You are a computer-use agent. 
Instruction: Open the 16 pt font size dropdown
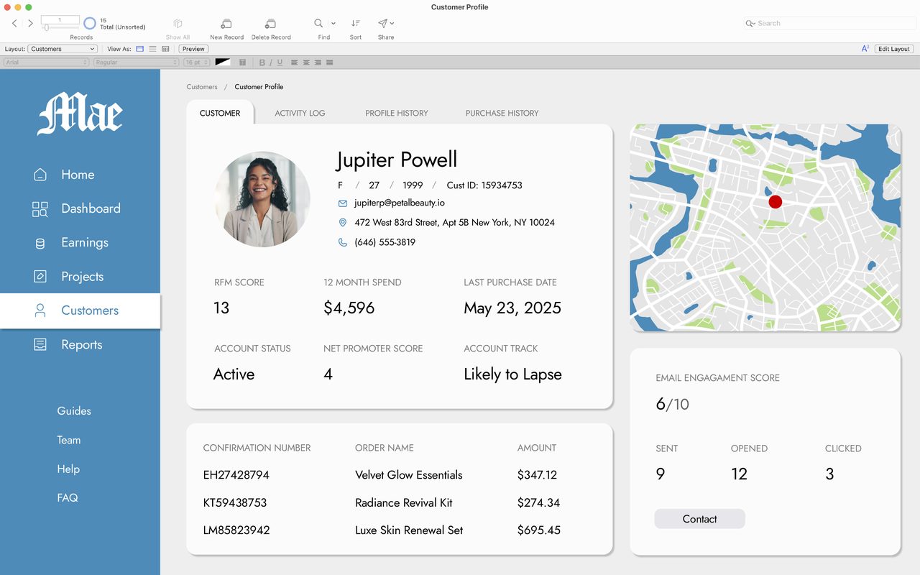pos(196,63)
